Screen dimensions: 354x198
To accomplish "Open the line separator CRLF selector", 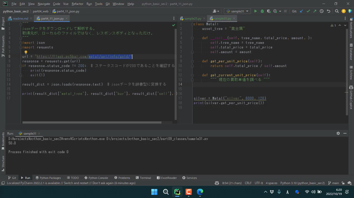I will pos(248,183).
